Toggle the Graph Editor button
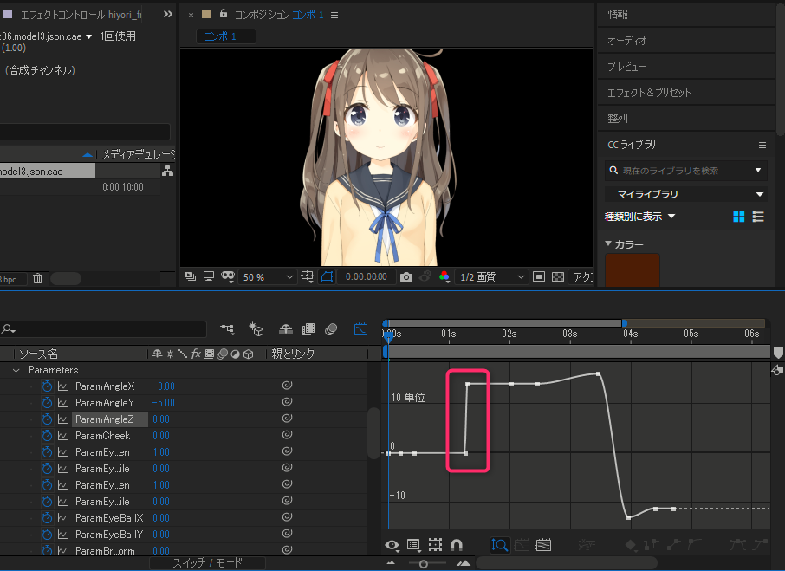The image size is (785, 571). 360,328
